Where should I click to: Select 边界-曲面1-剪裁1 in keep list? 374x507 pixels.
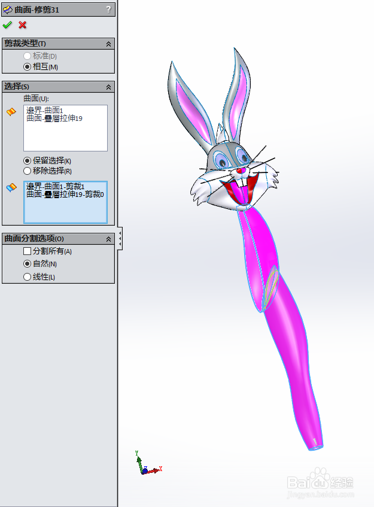[55, 186]
